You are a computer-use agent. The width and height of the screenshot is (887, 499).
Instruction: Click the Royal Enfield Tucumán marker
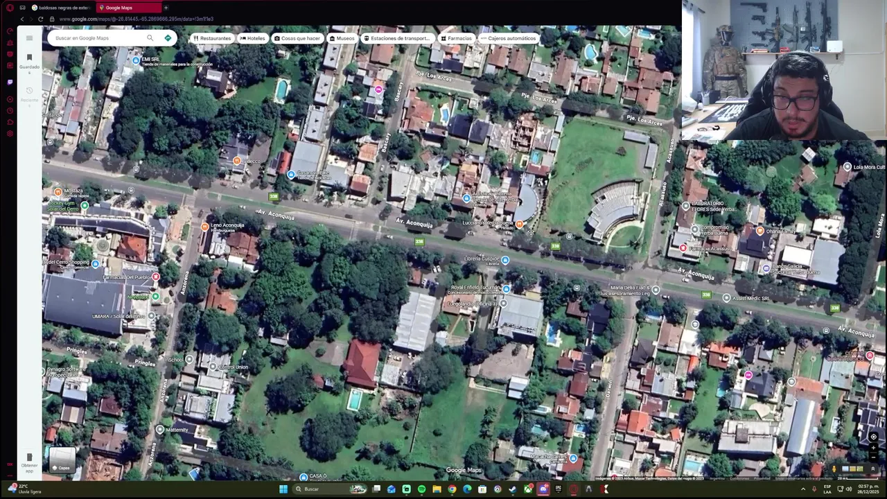pos(507,288)
